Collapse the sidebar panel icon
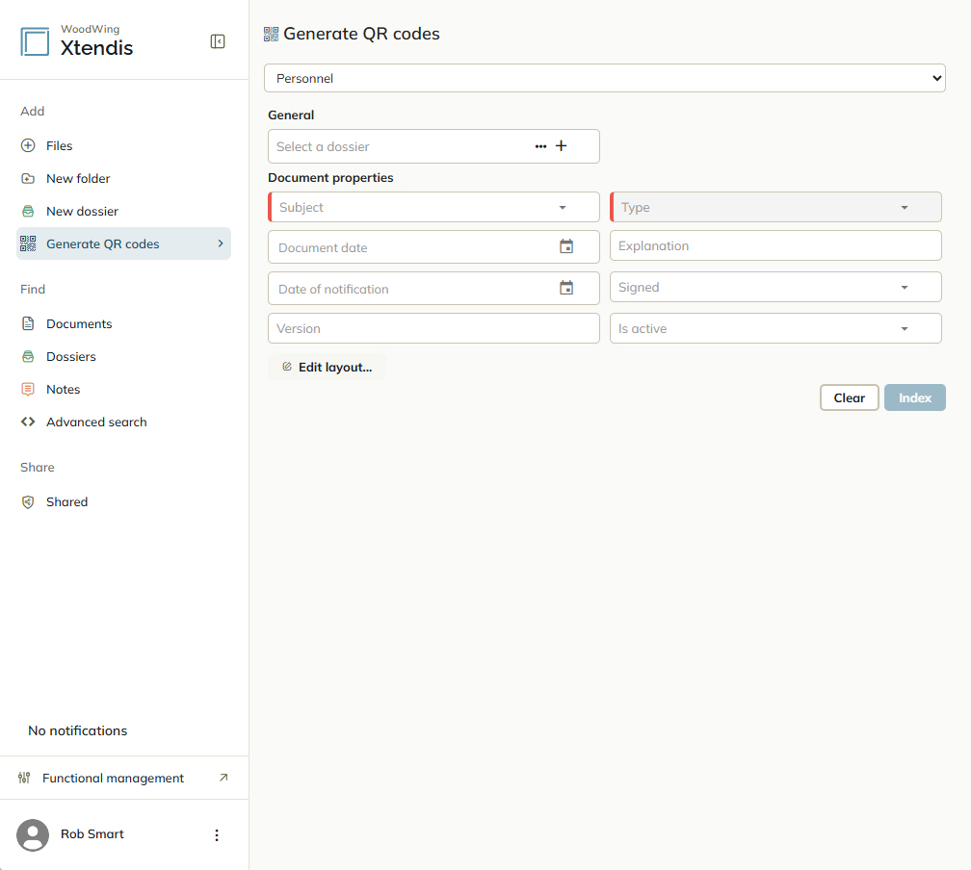 point(218,41)
